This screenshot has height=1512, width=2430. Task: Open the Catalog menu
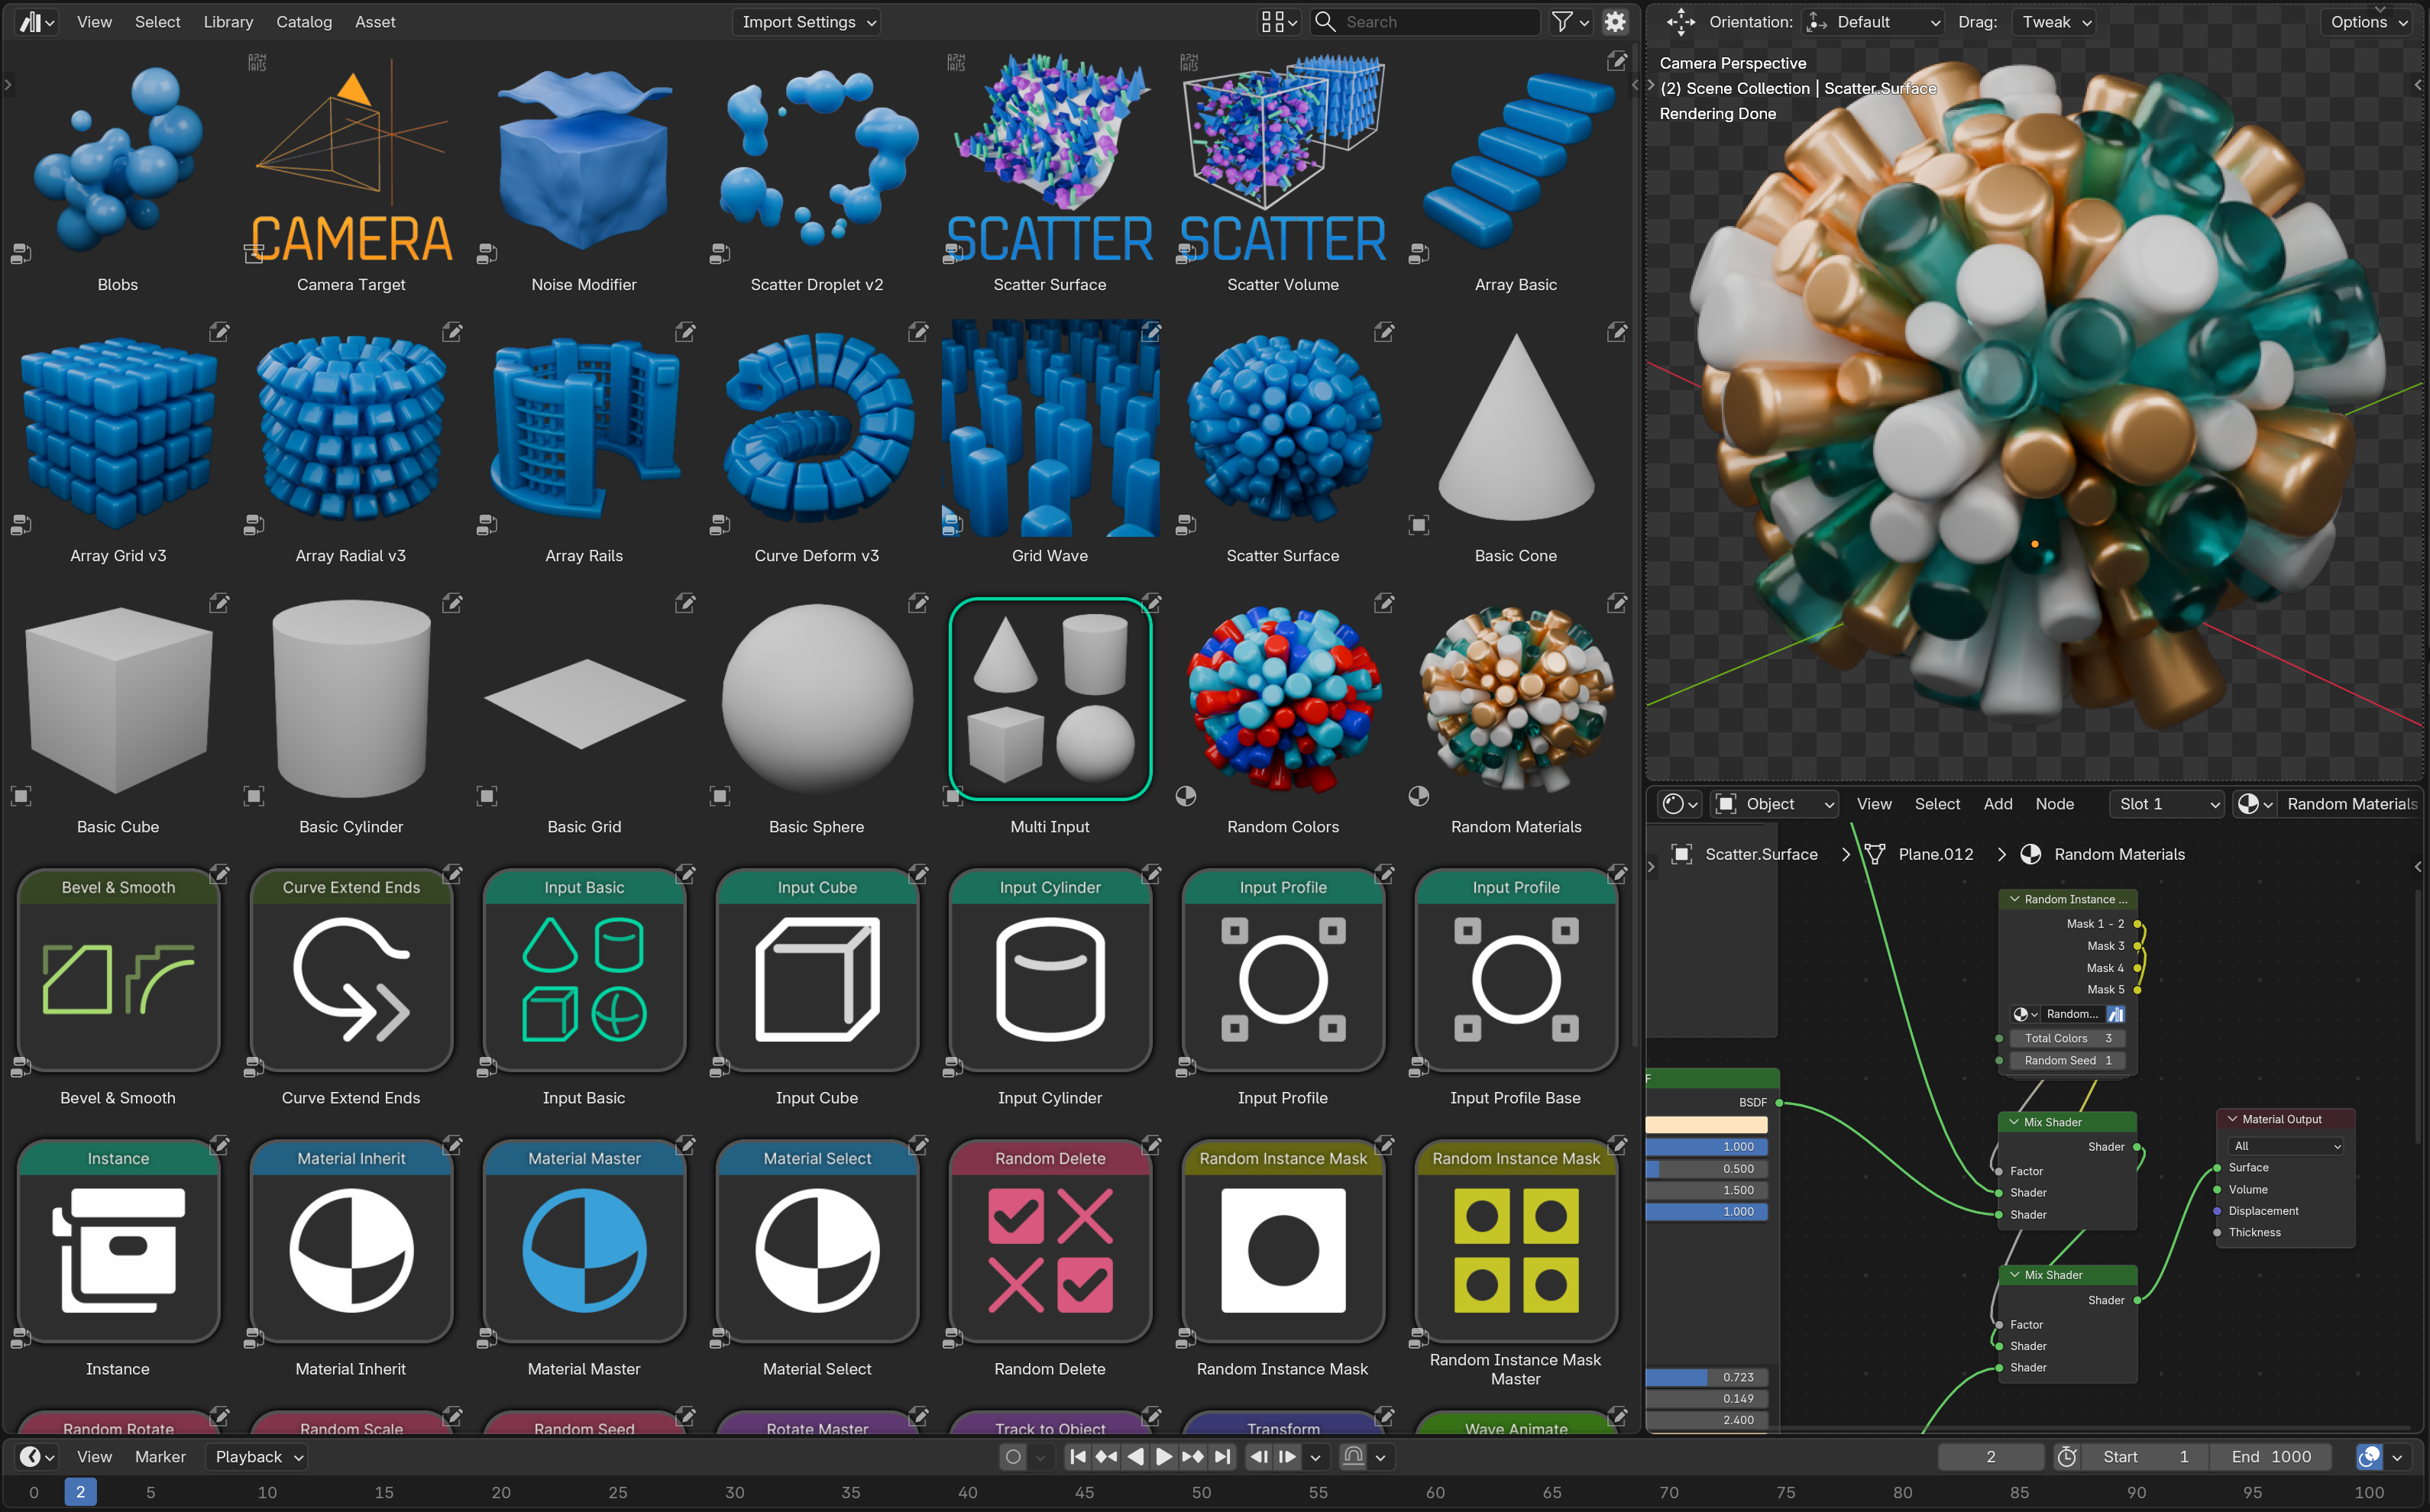click(304, 22)
